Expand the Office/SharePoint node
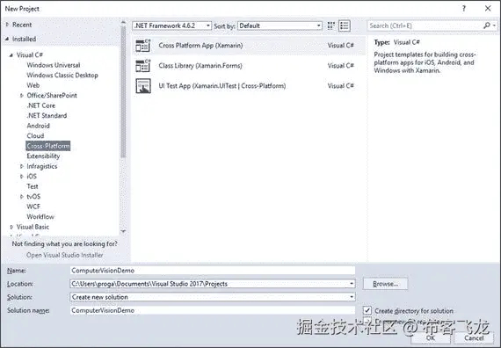 coord(22,95)
